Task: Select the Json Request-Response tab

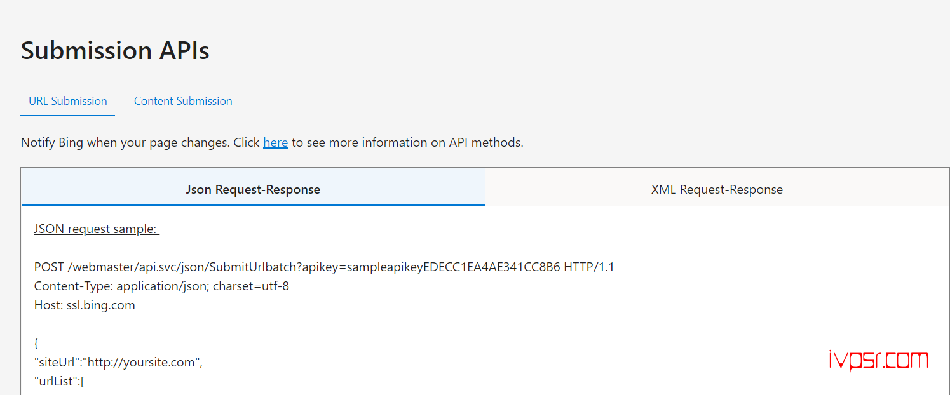Action: click(253, 189)
